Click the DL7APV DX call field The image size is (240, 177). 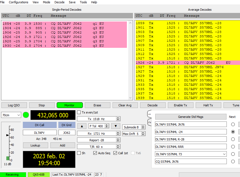[x=40, y=133]
